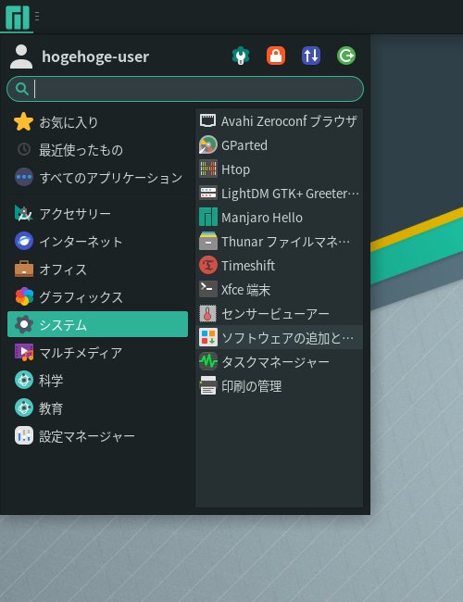Select the お気に入り favorites category
The height and width of the screenshot is (602, 463).
(97, 122)
